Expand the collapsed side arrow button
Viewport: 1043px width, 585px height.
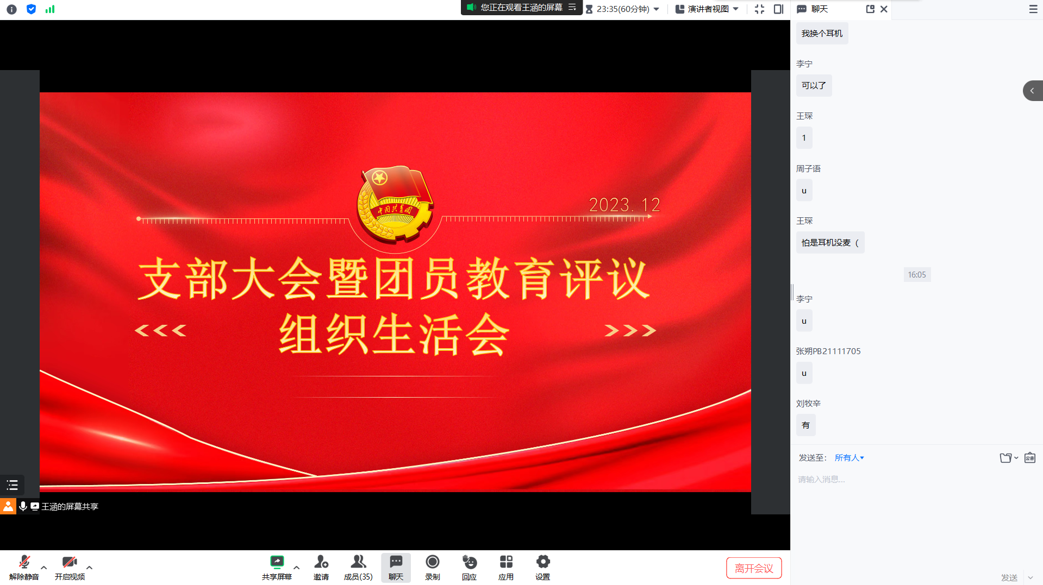pos(1033,91)
